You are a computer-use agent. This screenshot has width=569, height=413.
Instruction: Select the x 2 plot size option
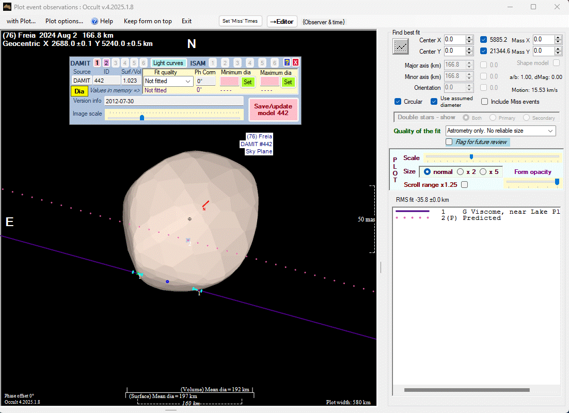pos(460,172)
